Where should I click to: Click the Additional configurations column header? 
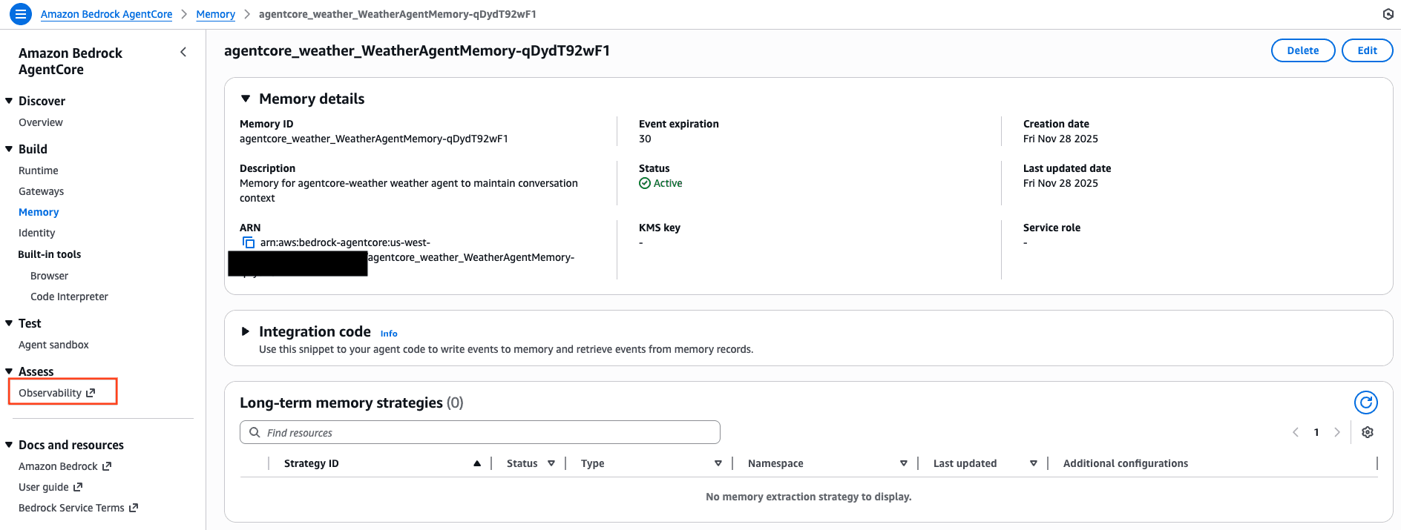coord(1126,463)
